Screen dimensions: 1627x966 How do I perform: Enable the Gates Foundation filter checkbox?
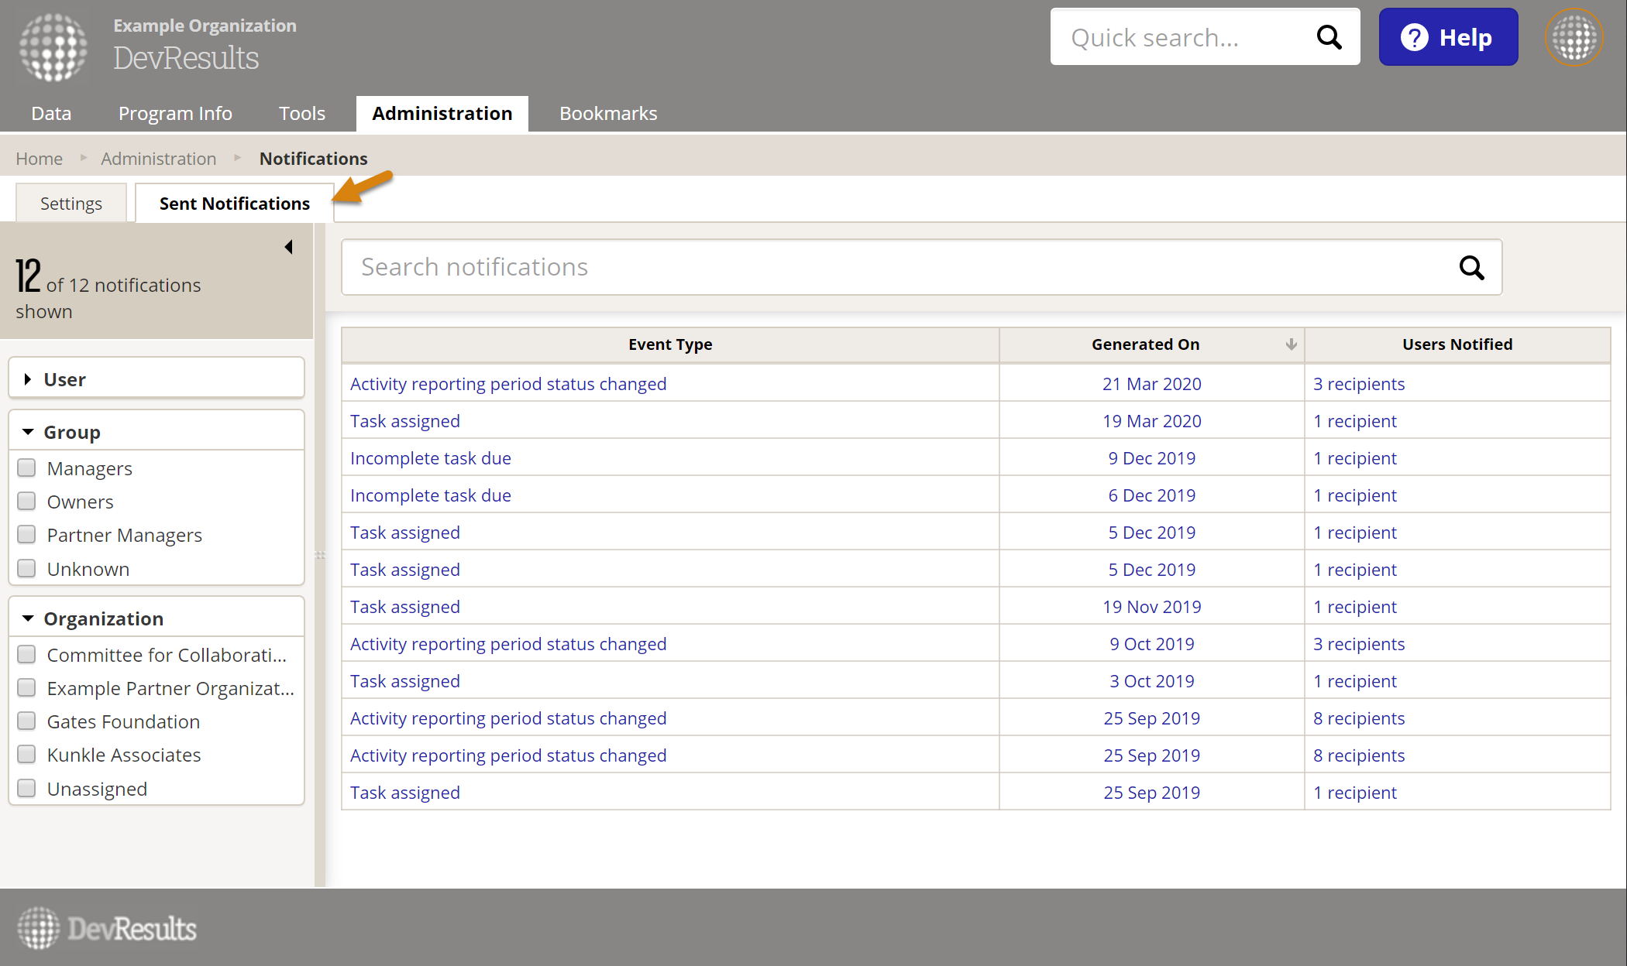coord(27,721)
